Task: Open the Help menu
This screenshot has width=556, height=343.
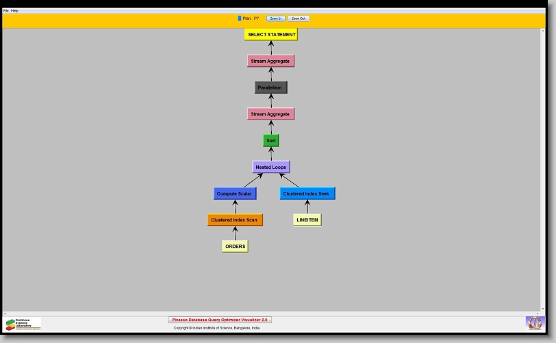Action: click(14, 11)
